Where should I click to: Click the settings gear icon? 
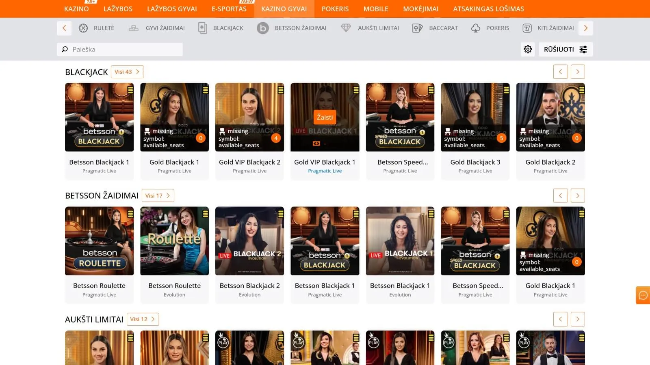(x=528, y=49)
